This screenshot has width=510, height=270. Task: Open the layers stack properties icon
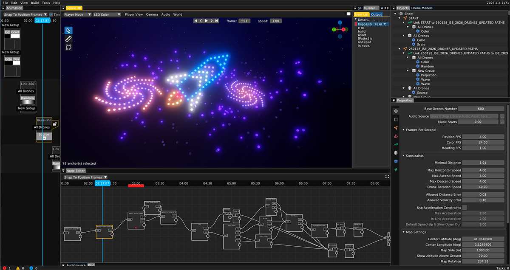coord(396,153)
